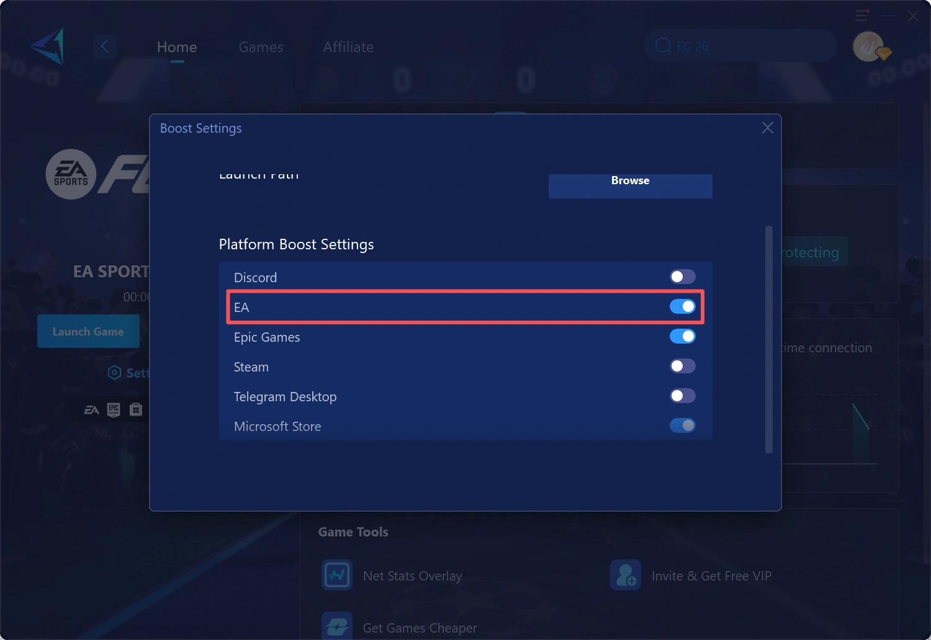Click the Steam row label
The height and width of the screenshot is (640, 931).
[x=251, y=367]
